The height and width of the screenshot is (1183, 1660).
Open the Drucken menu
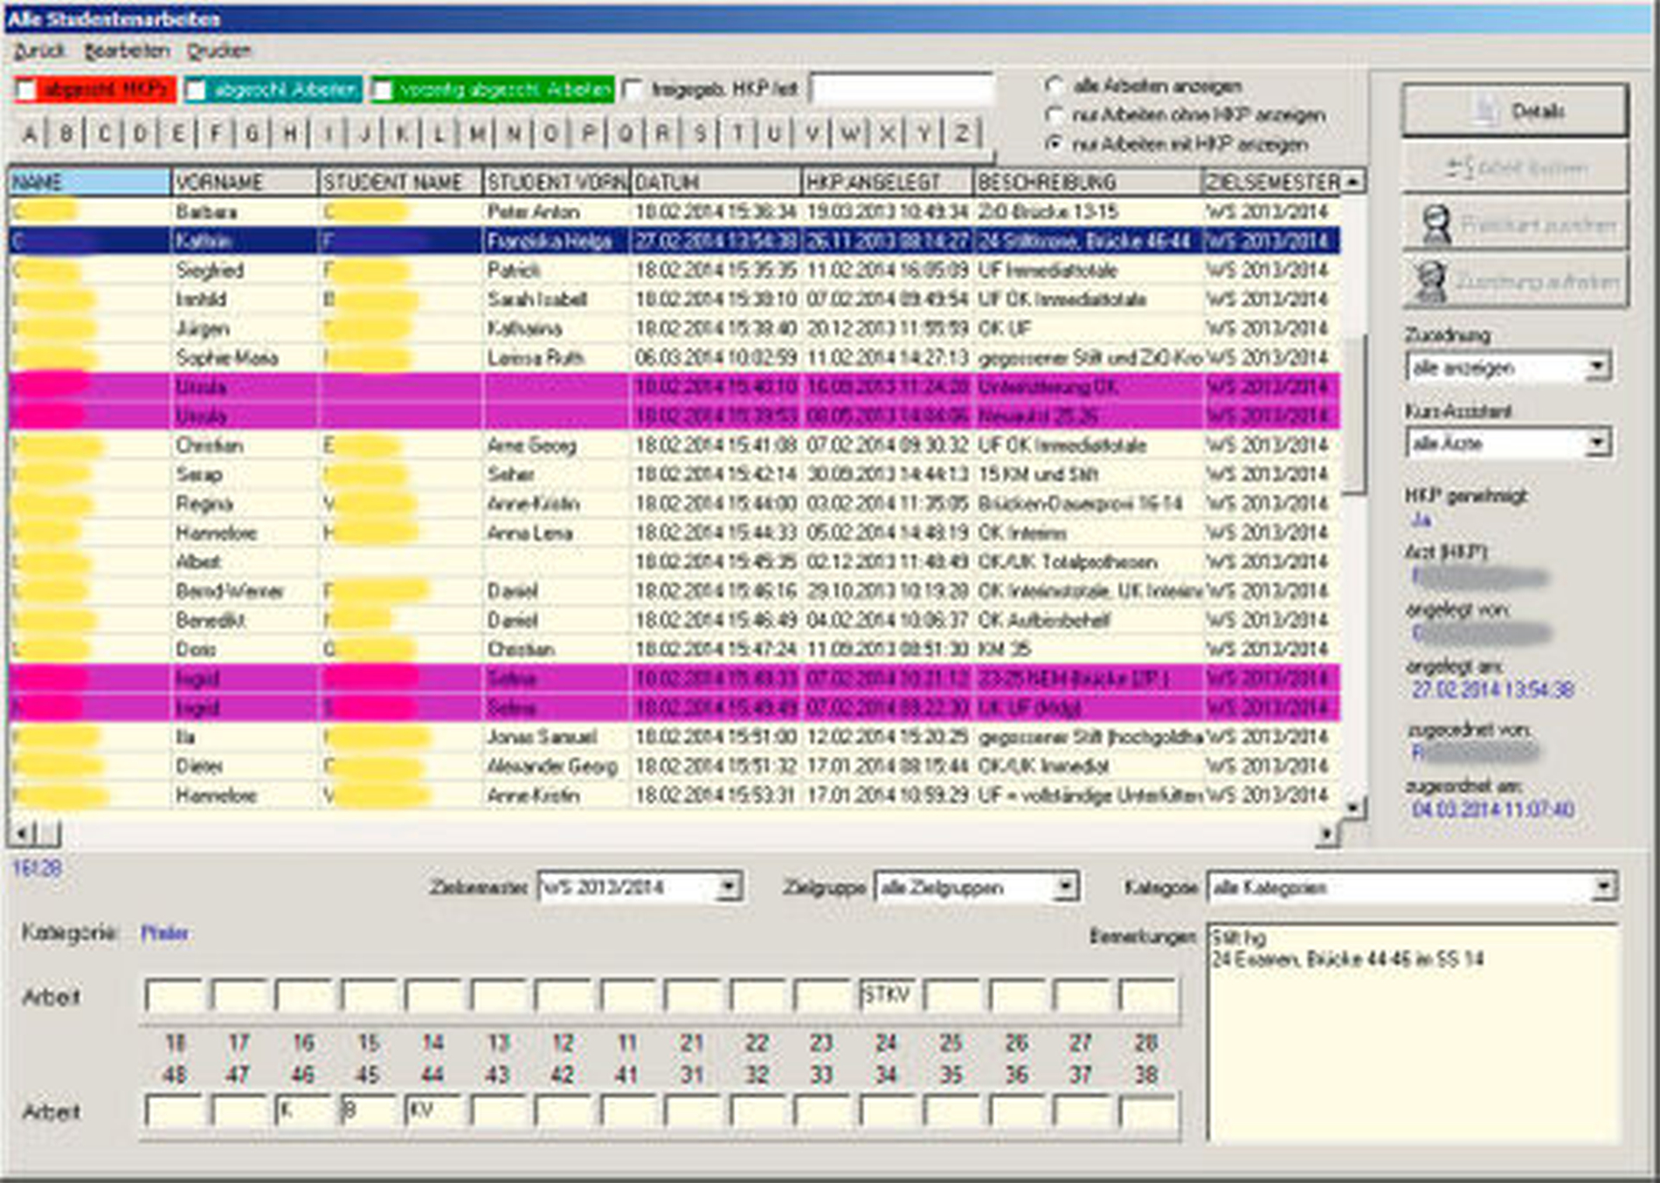219,51
